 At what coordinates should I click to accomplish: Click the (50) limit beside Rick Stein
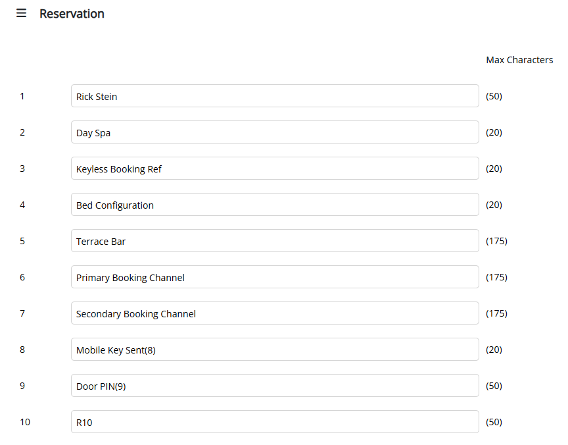tap(494, 96)
